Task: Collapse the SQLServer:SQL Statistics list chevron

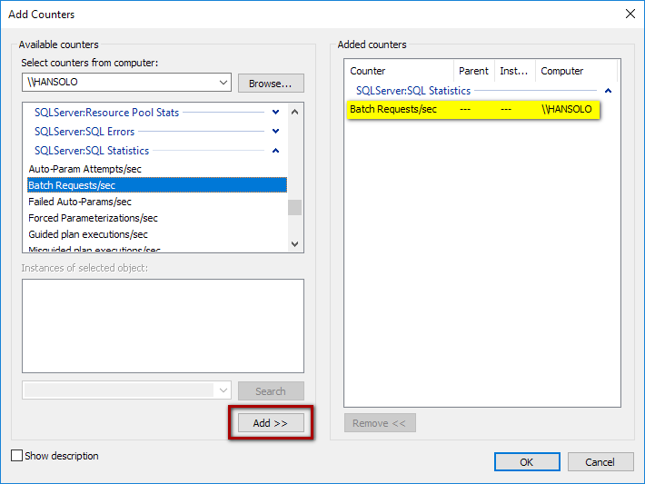Action: (276, 151)
